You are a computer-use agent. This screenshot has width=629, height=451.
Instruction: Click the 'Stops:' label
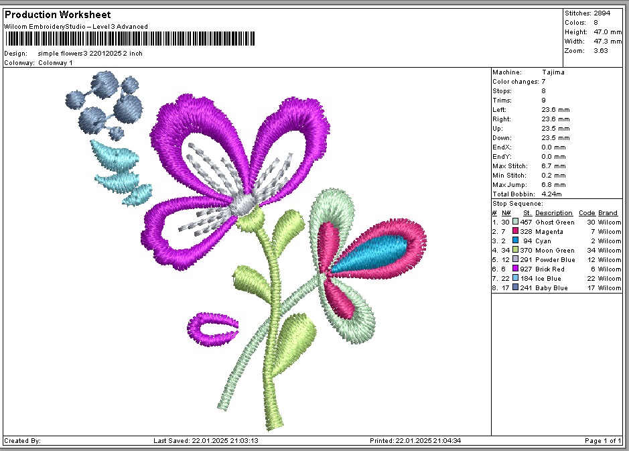point(502,91)
